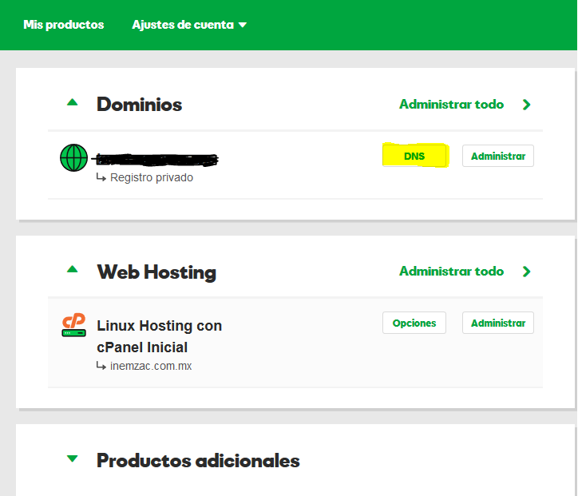Open the Mis productos tab
This screenshot has width=578, height=496.
click(63, 25)
